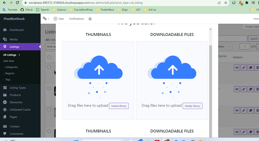This screenshot has height=141, width=259.
Task: Open Media library for Thumbnails
Action: pos(119,106)
